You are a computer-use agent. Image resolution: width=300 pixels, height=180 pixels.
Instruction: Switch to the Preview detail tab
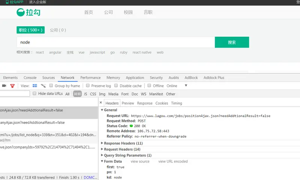128,103
